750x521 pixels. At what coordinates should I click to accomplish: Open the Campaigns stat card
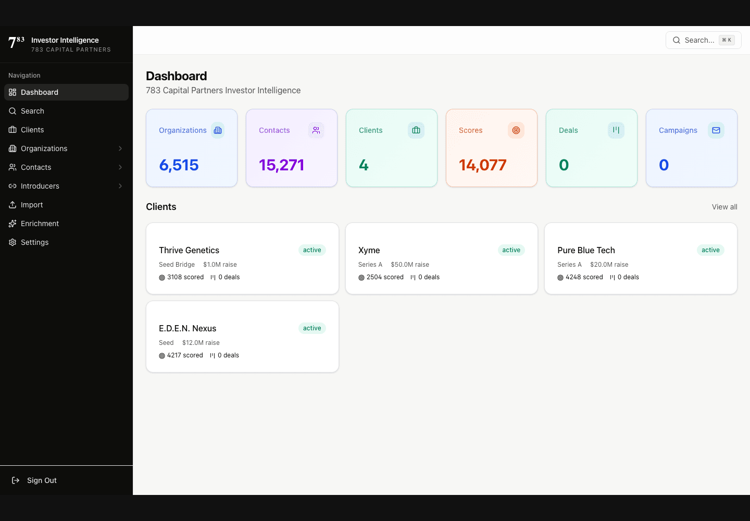click(x=692, y=148)
